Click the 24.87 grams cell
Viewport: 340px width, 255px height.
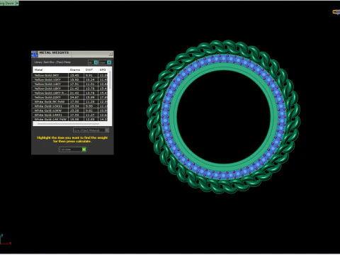pos(76,97)
